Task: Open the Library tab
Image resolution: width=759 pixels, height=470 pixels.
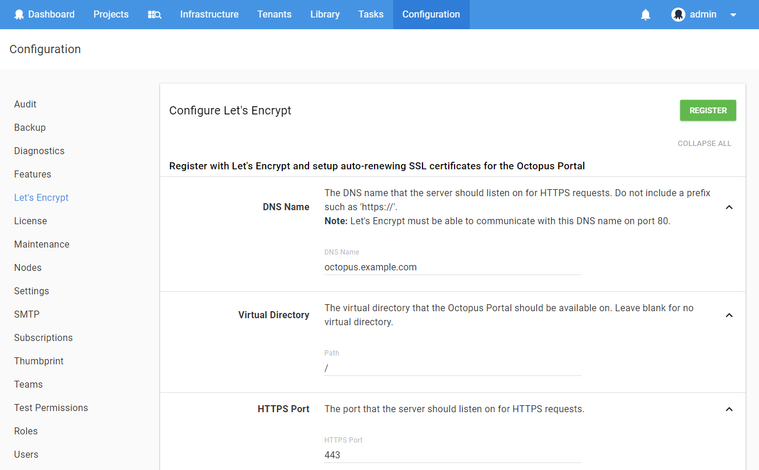Action: tap(325, 15)
